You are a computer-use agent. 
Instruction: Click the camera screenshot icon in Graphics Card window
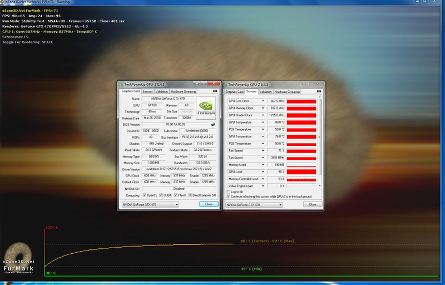click(x=215, y=91)
